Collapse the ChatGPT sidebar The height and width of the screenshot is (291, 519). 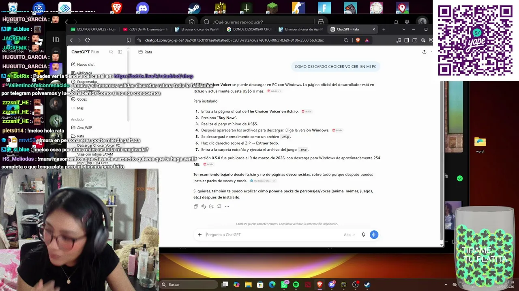pyautogui.click(x=120, y=52)
